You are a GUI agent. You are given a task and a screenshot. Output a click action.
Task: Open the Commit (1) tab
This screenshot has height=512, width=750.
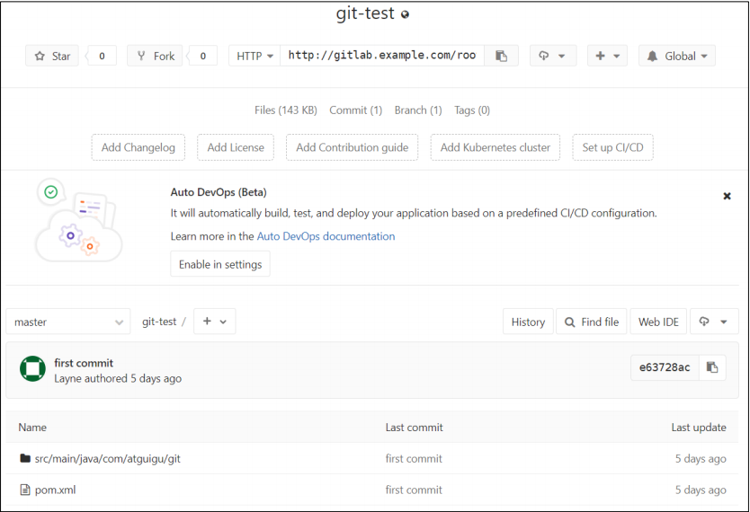(348, 110)
